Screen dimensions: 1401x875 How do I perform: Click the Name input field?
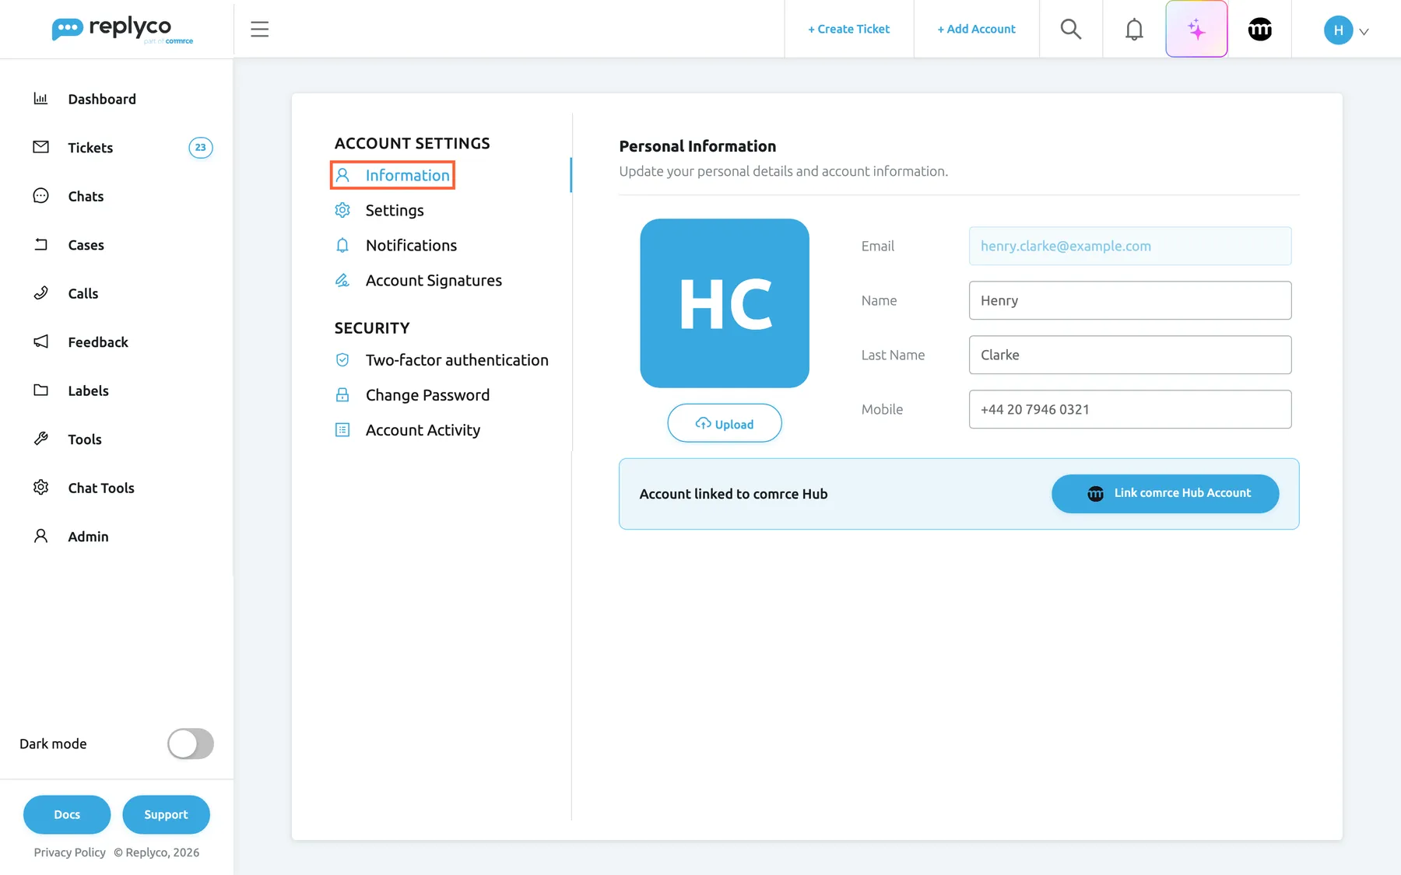point(1129,300)
